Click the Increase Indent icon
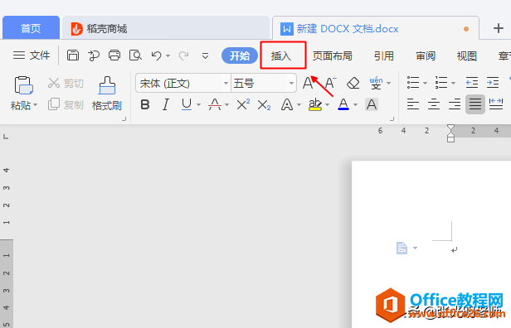The image size is (511, 328). 493,83
